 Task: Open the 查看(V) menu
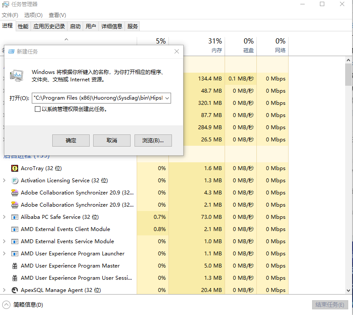(57, 15)
